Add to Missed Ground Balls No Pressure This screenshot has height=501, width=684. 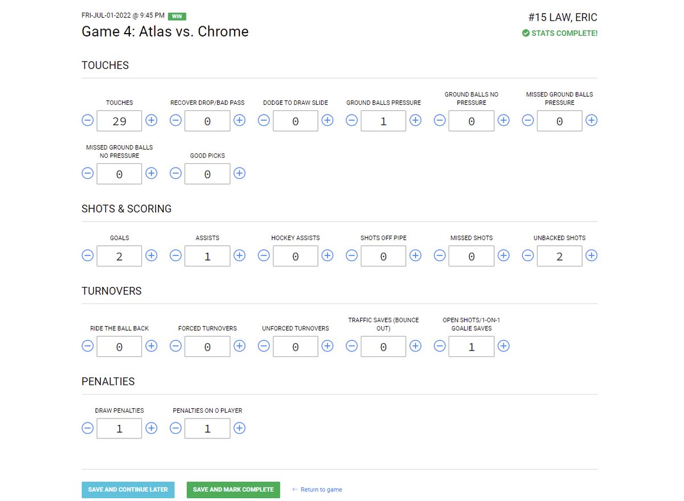[151, 173]
